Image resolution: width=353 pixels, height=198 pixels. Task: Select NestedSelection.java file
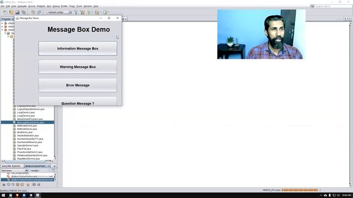[28, 136]
